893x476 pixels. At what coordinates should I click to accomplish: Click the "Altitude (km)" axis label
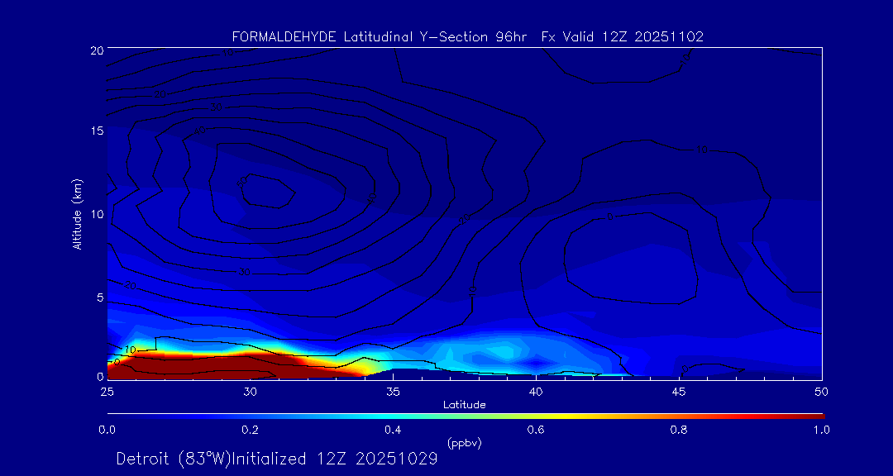click(77, 214)
